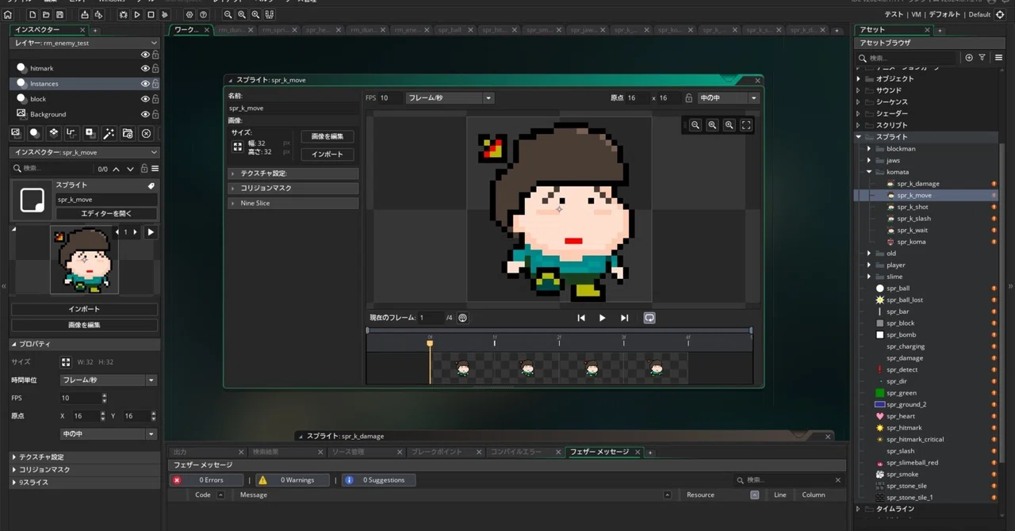
Task: Add new layer folder icon
Action: click(128, 133)
